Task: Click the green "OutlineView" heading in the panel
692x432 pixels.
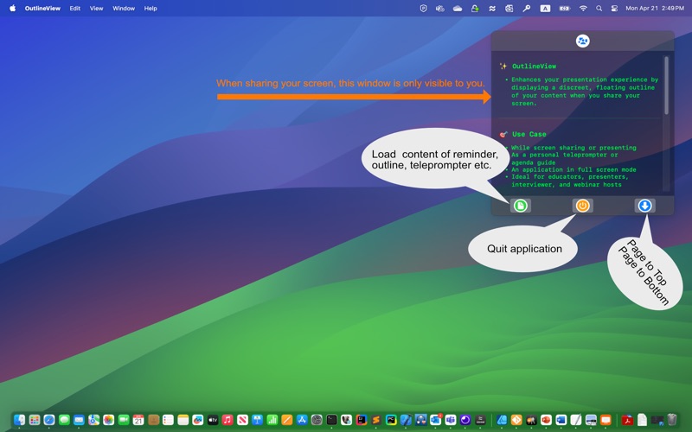Action: 534,67
